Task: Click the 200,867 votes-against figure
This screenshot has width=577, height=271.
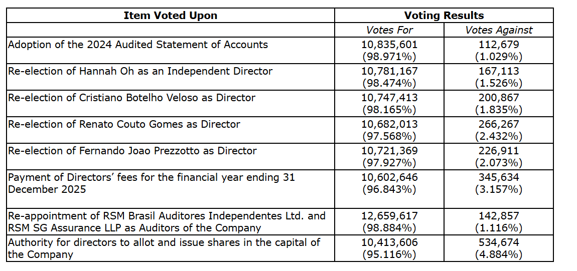Action: coord(499,98)
